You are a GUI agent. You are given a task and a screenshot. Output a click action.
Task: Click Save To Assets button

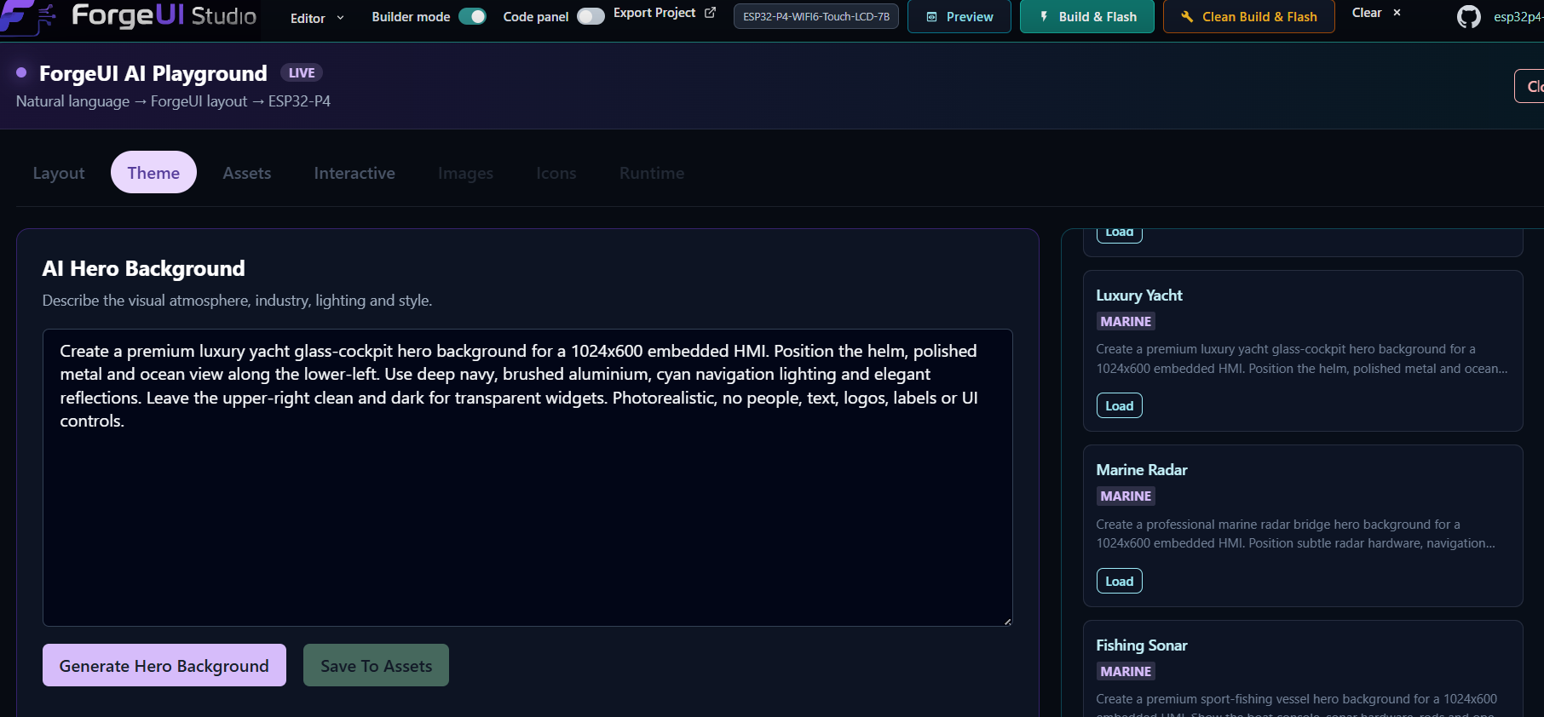click(376, 665)
